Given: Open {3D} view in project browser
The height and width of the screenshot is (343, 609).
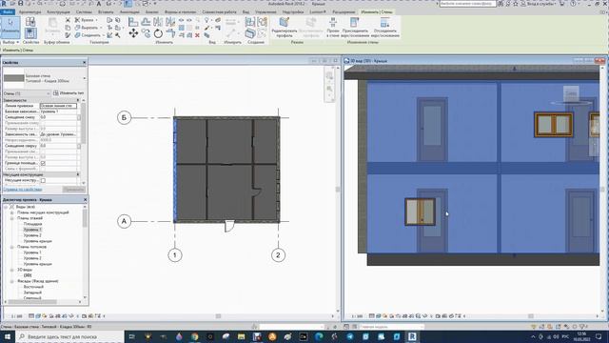Looking at the screenshot, I should 28,275.
